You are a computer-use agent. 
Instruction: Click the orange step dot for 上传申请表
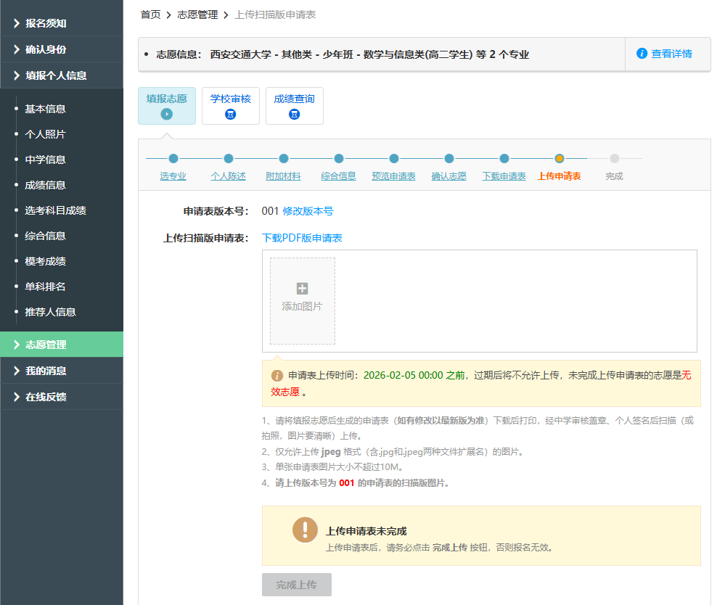pyautogui.click(x=559, y=158)
